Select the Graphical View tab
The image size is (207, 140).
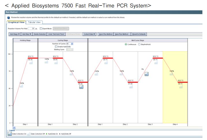pos(16,22)
